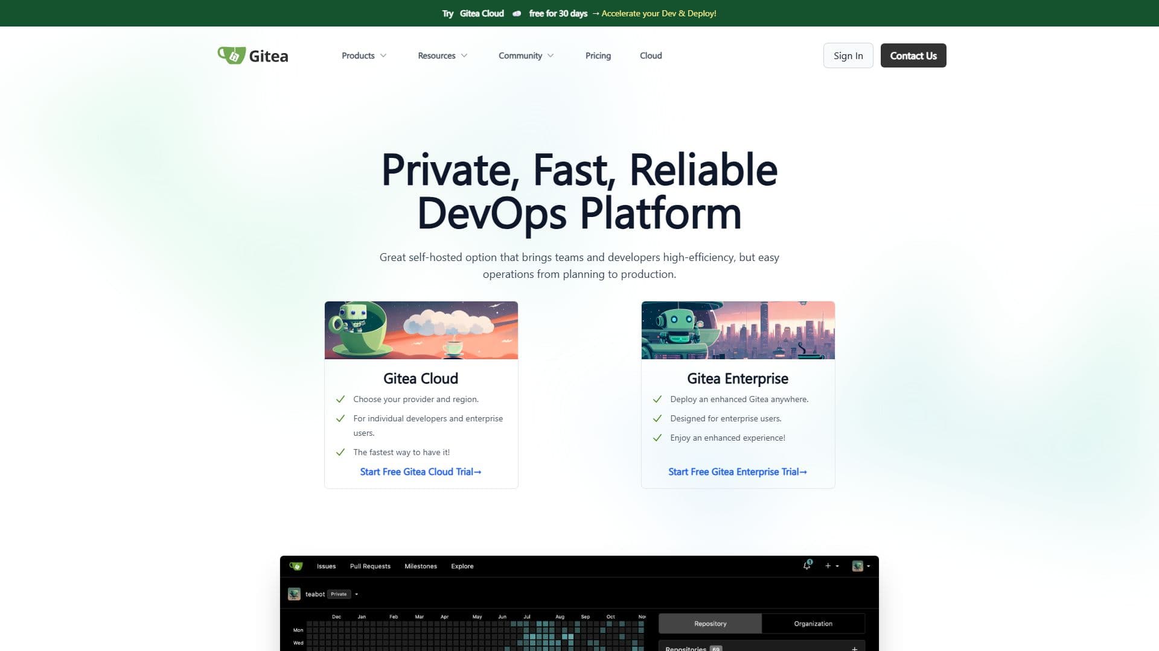Click the checkmark beside 'Enjoy an enhanced experience!'

click(657, 438)
